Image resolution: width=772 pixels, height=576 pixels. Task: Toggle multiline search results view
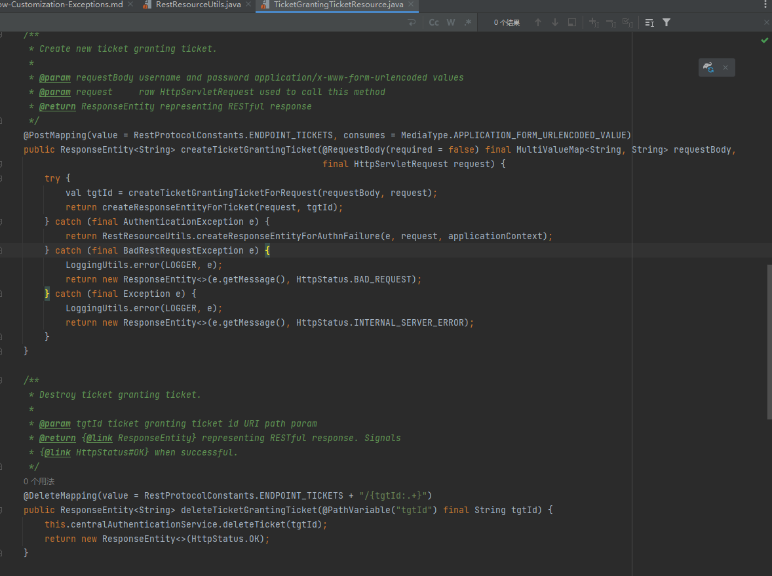pos(649,22)
